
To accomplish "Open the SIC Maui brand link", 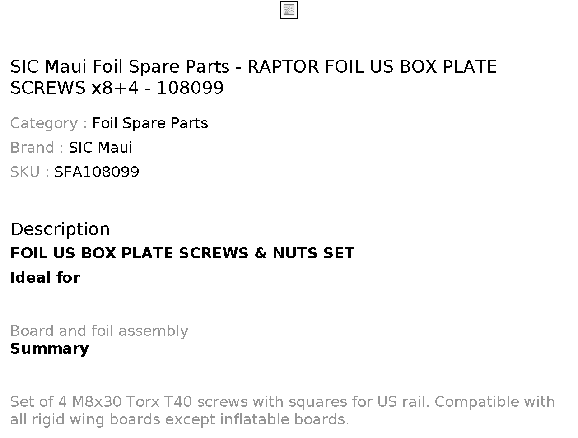I will [x=100, y=148].
